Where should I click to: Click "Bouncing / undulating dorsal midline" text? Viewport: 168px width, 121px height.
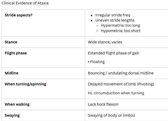121,73
